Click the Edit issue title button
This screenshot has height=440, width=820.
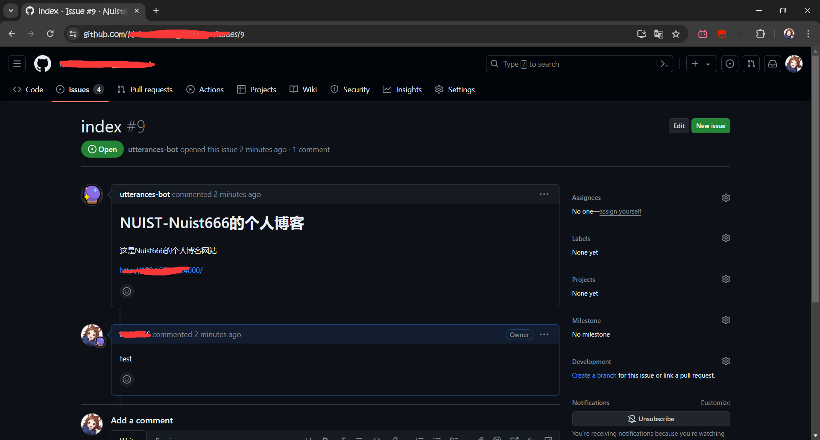pyautogui.click(x=679, y=126)
